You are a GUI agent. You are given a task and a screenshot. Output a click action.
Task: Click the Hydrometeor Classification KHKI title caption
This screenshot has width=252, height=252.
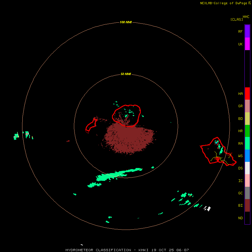127,250
